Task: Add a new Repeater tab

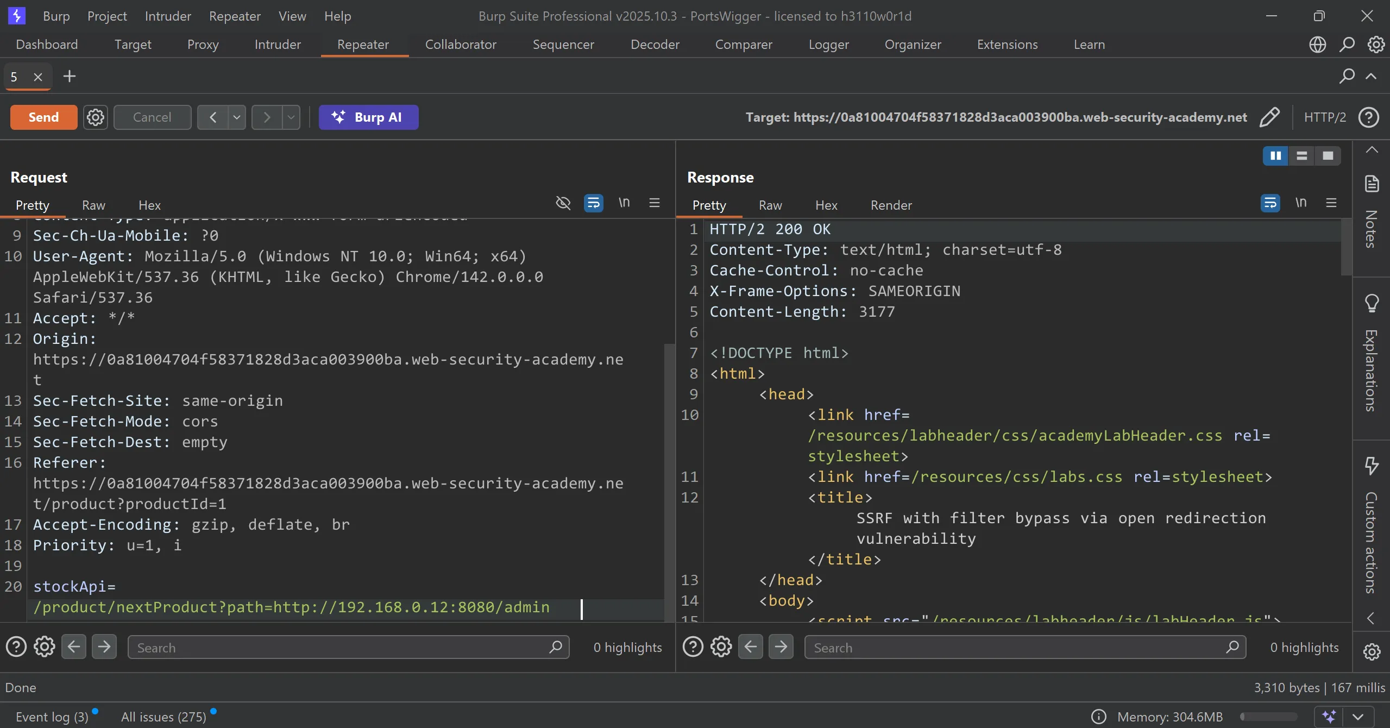Action: pyautogui.click(x=70, y=77)
